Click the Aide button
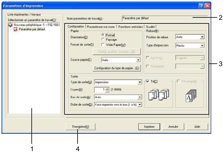This screenshot has height=152, width=223. click(197, 127)
